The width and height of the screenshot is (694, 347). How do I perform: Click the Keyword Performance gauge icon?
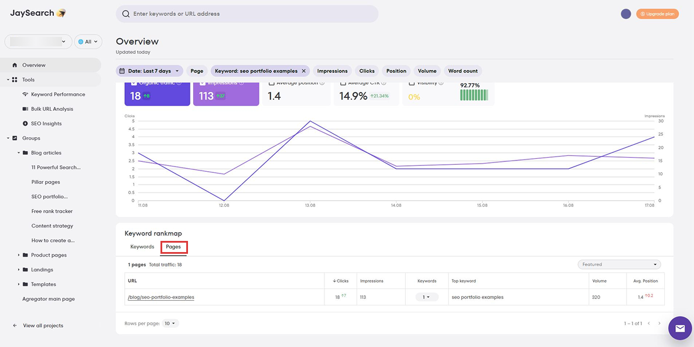[x=25, y=94]
